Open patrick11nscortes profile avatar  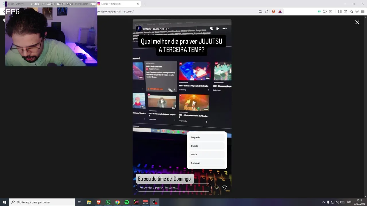139,29
